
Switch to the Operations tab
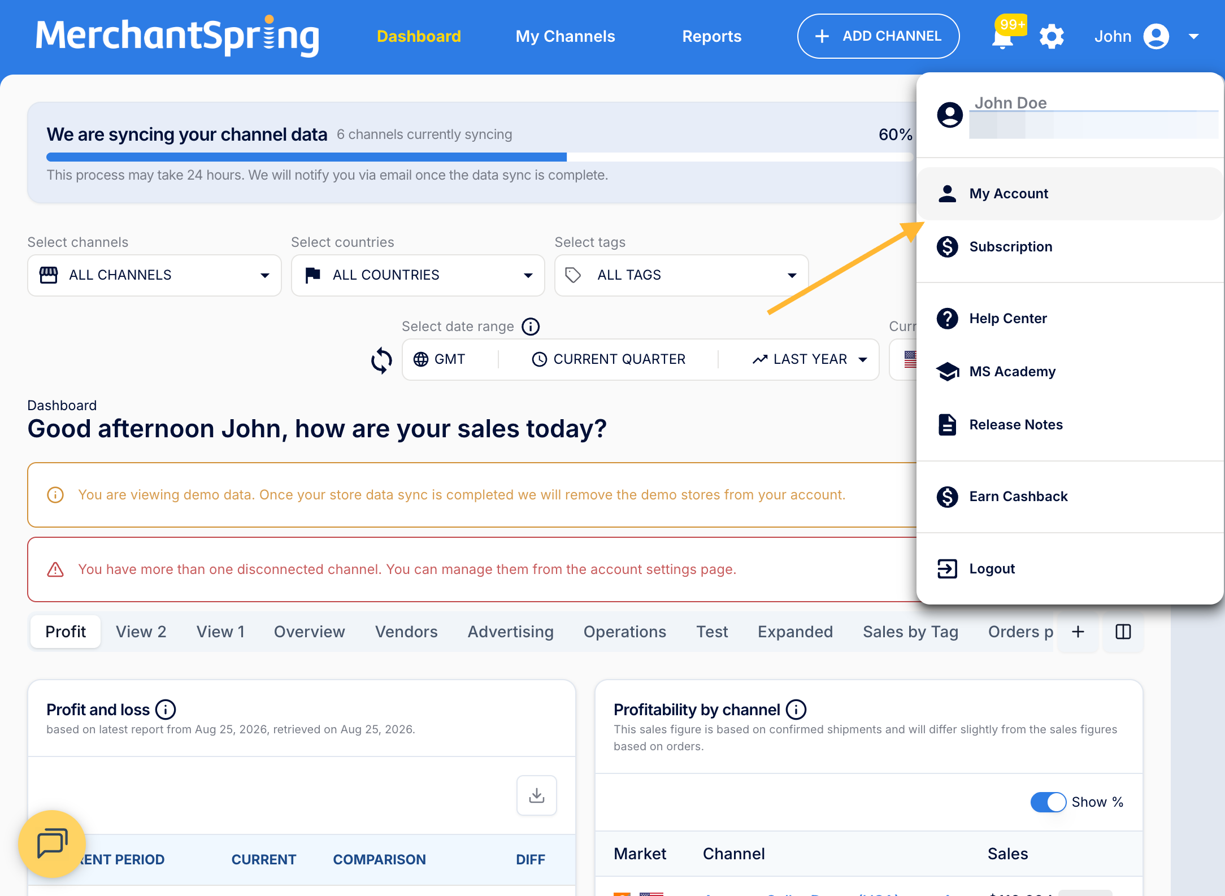pos(625,632)
